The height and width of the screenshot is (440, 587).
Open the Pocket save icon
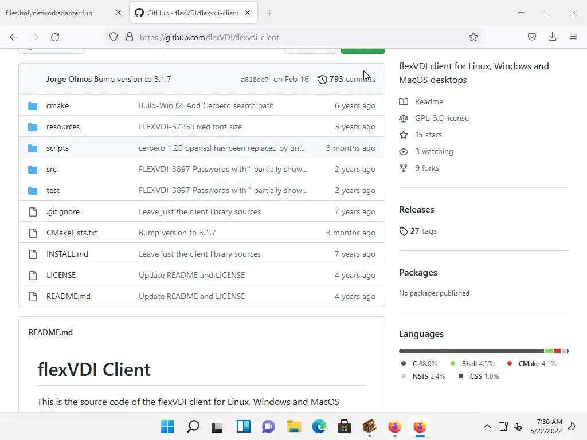pos(531,37)
